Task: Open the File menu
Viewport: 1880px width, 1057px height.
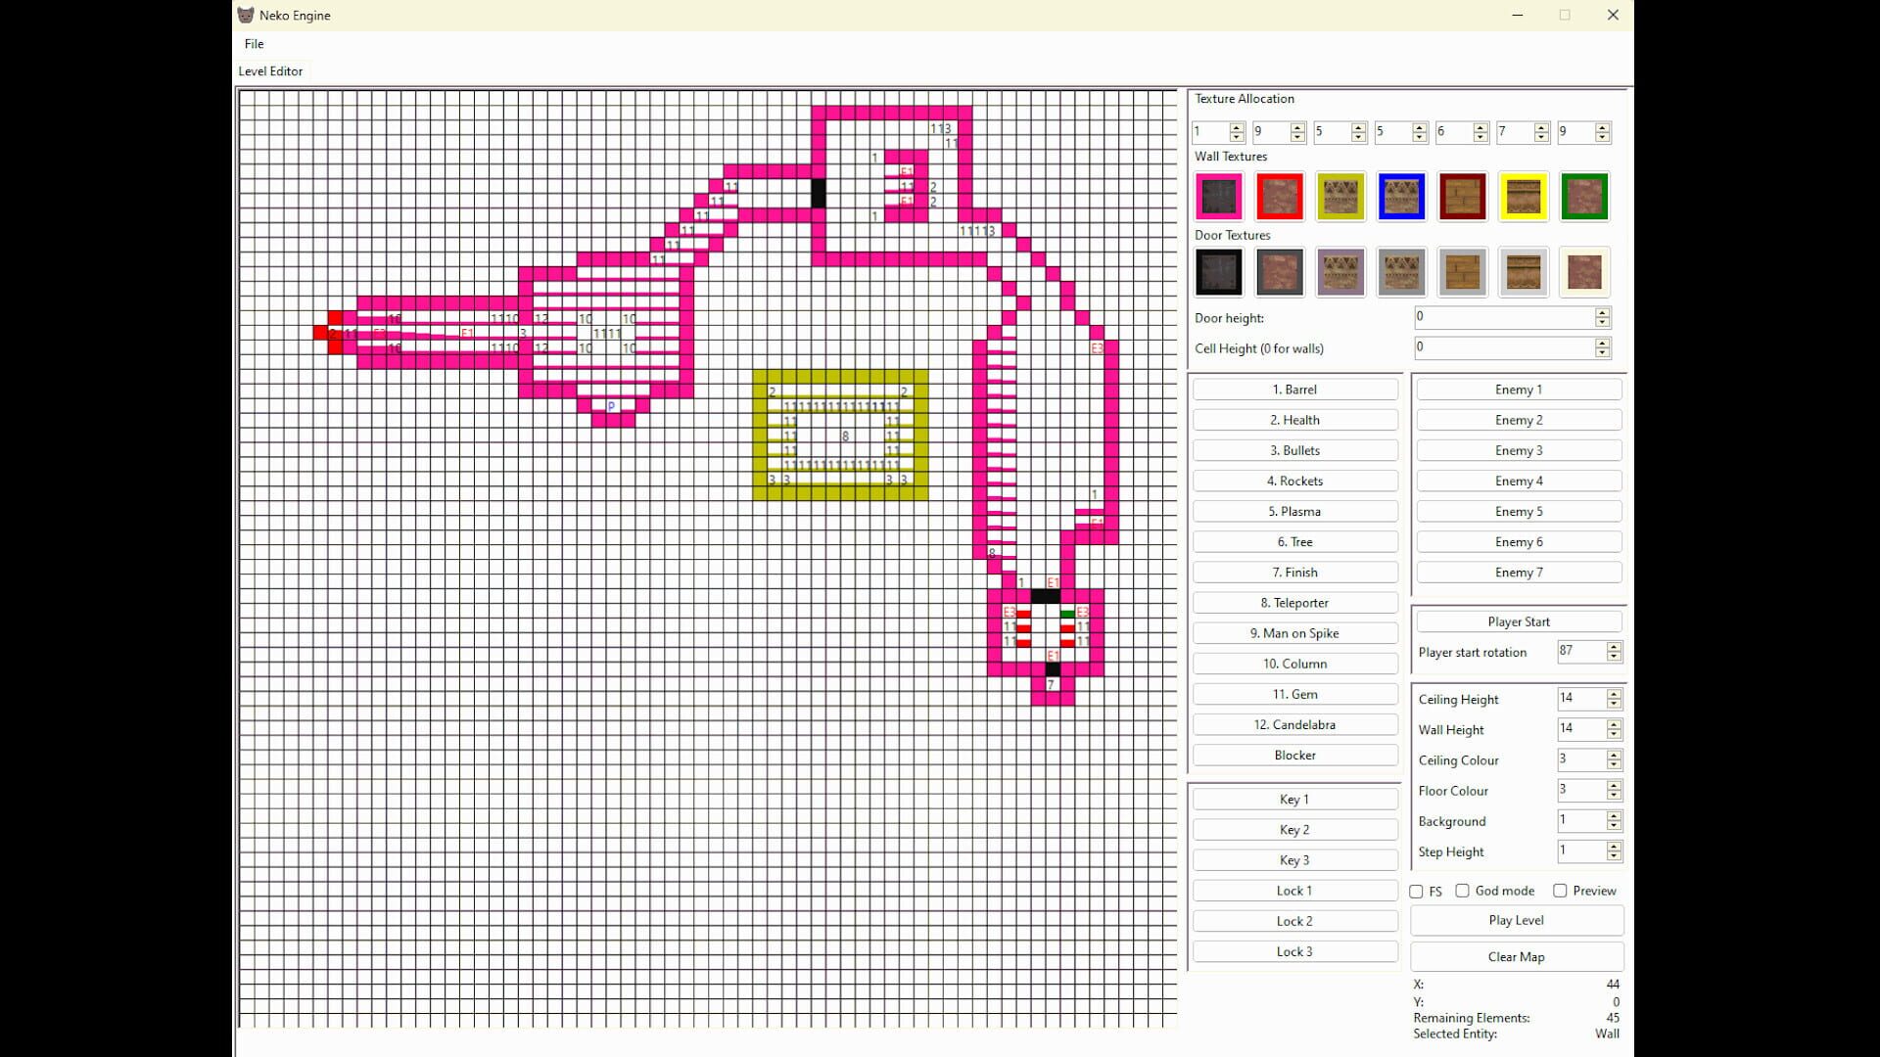Action: pos(253,43)
